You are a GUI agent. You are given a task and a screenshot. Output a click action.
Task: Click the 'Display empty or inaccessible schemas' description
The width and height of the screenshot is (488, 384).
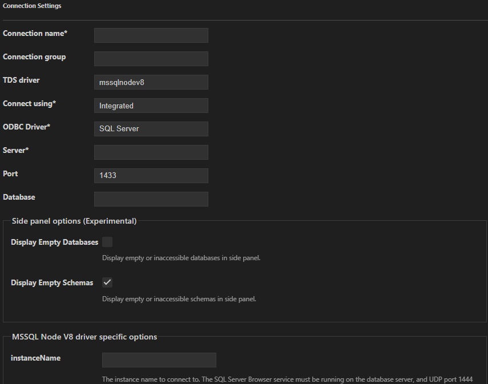tap(179, 299)
